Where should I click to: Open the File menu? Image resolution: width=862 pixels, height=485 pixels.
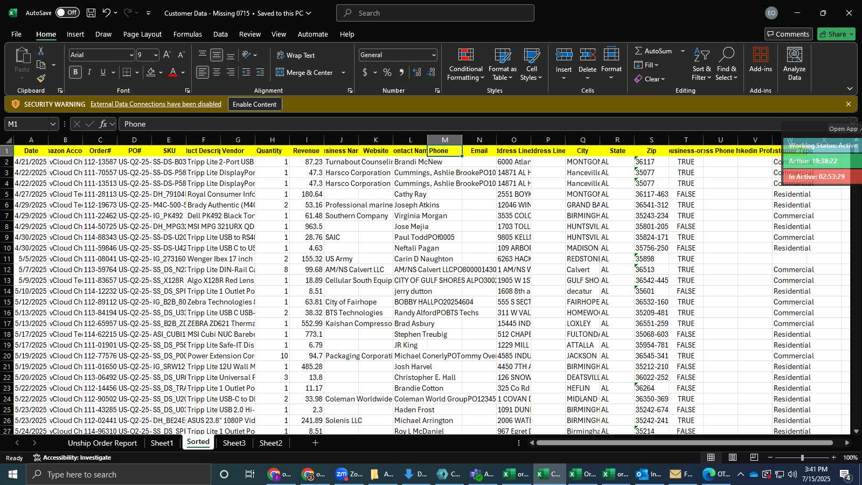[x=17, y=34]
